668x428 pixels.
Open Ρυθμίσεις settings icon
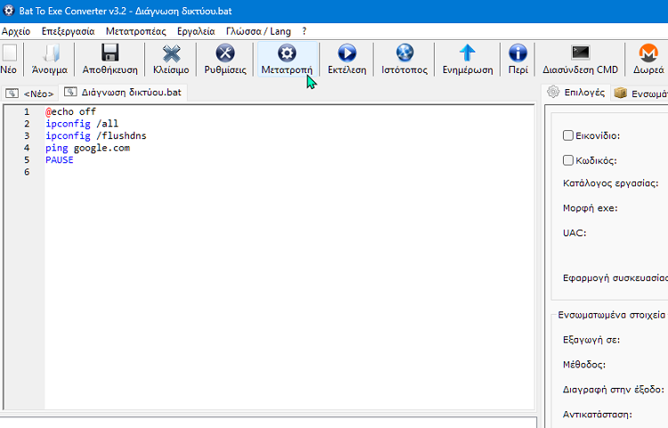click(225, 53)
